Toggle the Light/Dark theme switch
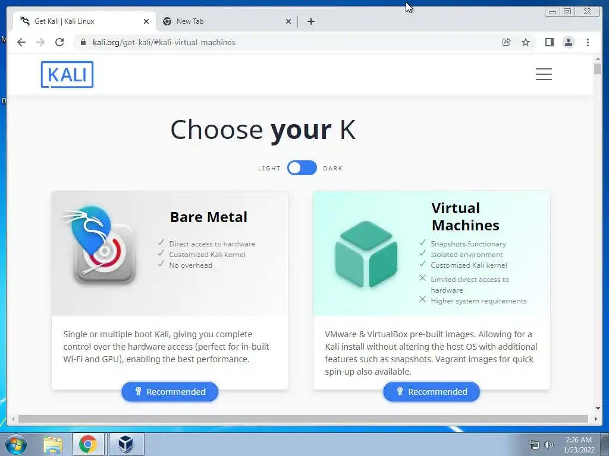 coord(302,168)
